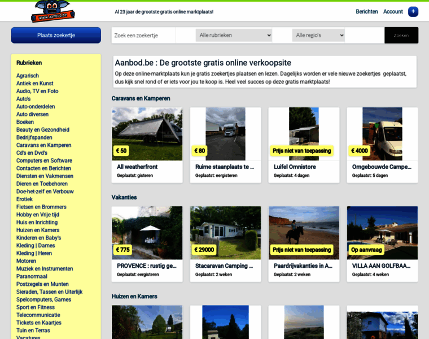Click the Op aanvraag price tag

[366, 250]
